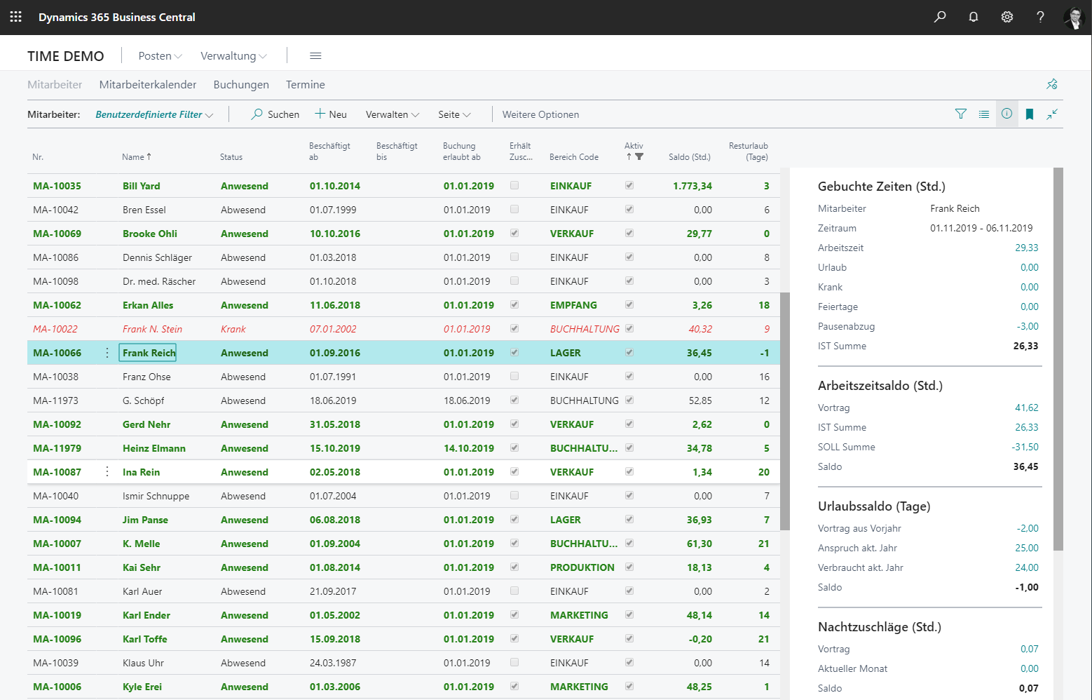Sort by the Nr. column header
The image size is (1092, 700).
coord(38,157)
